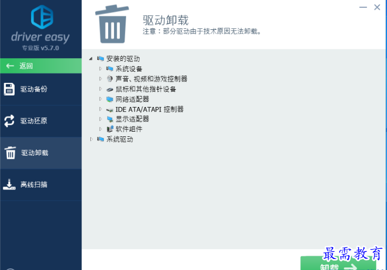Click the 安装的驱动 folder icon

(x=100, y=59)
